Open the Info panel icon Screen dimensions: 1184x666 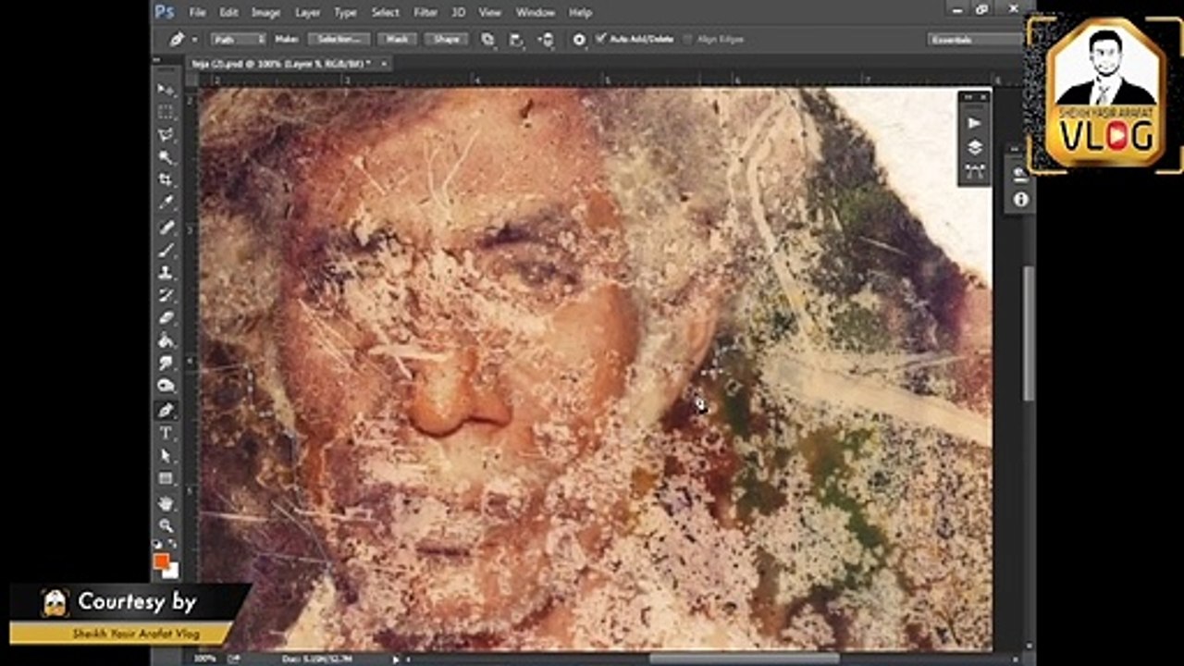[1020, 199]
